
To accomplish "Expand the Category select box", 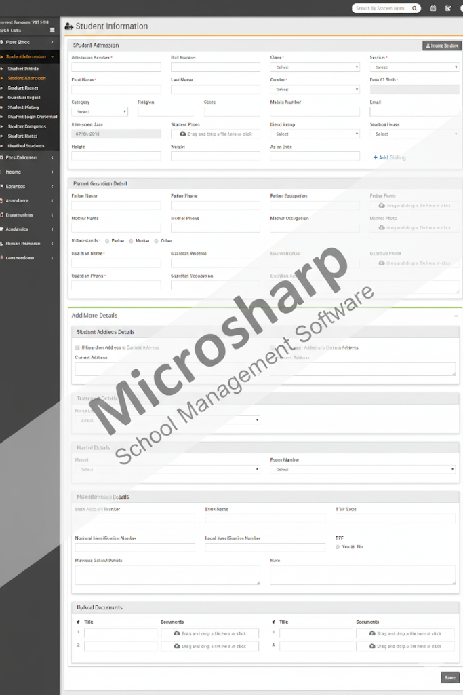I will pos(99,111).
